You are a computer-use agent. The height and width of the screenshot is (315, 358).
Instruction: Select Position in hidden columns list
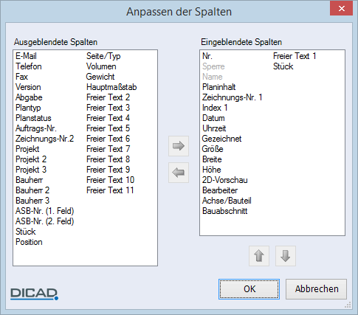(x=29, y=242)
